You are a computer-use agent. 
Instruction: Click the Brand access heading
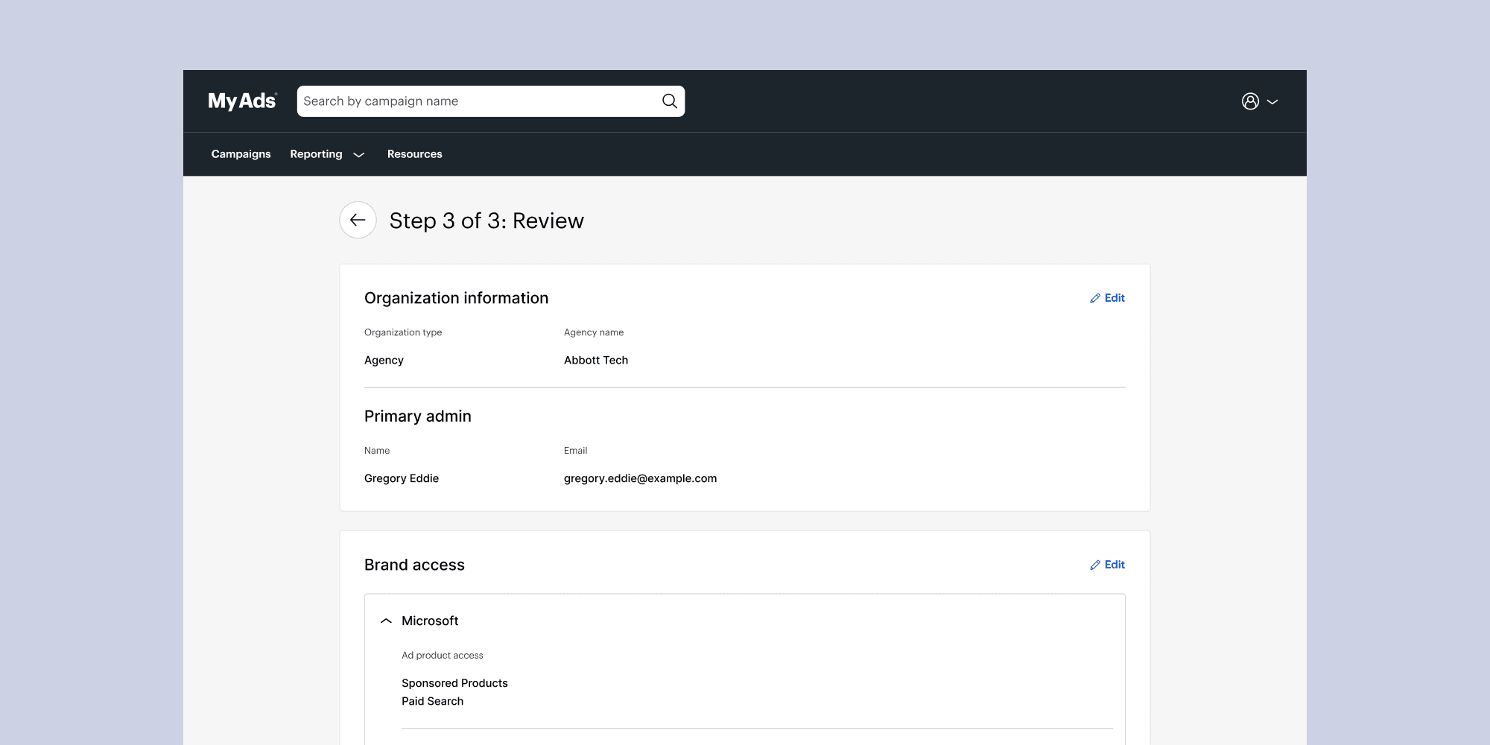pos(414,565)
